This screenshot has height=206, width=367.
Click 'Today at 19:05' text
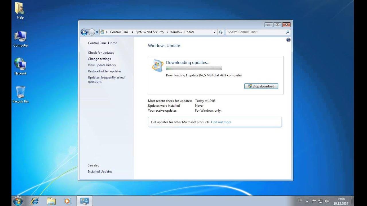click(205, 101)
